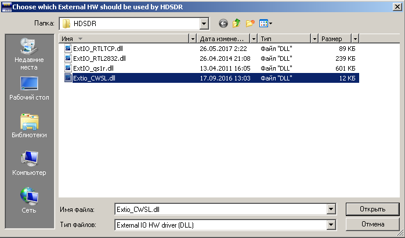Click date 17.09.2016 13:03
The height and width of the screenshot is (238, 405).
(x=225, y=78)
